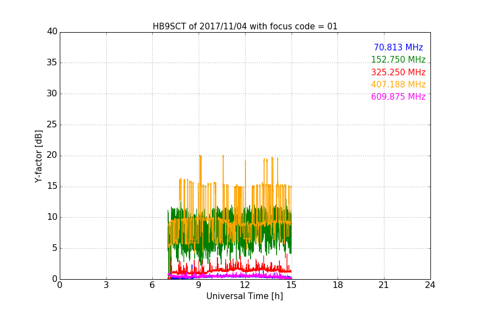The image size is (478, 319).
Task: Click the y-axis tick label 35
Action: (52, 63)
